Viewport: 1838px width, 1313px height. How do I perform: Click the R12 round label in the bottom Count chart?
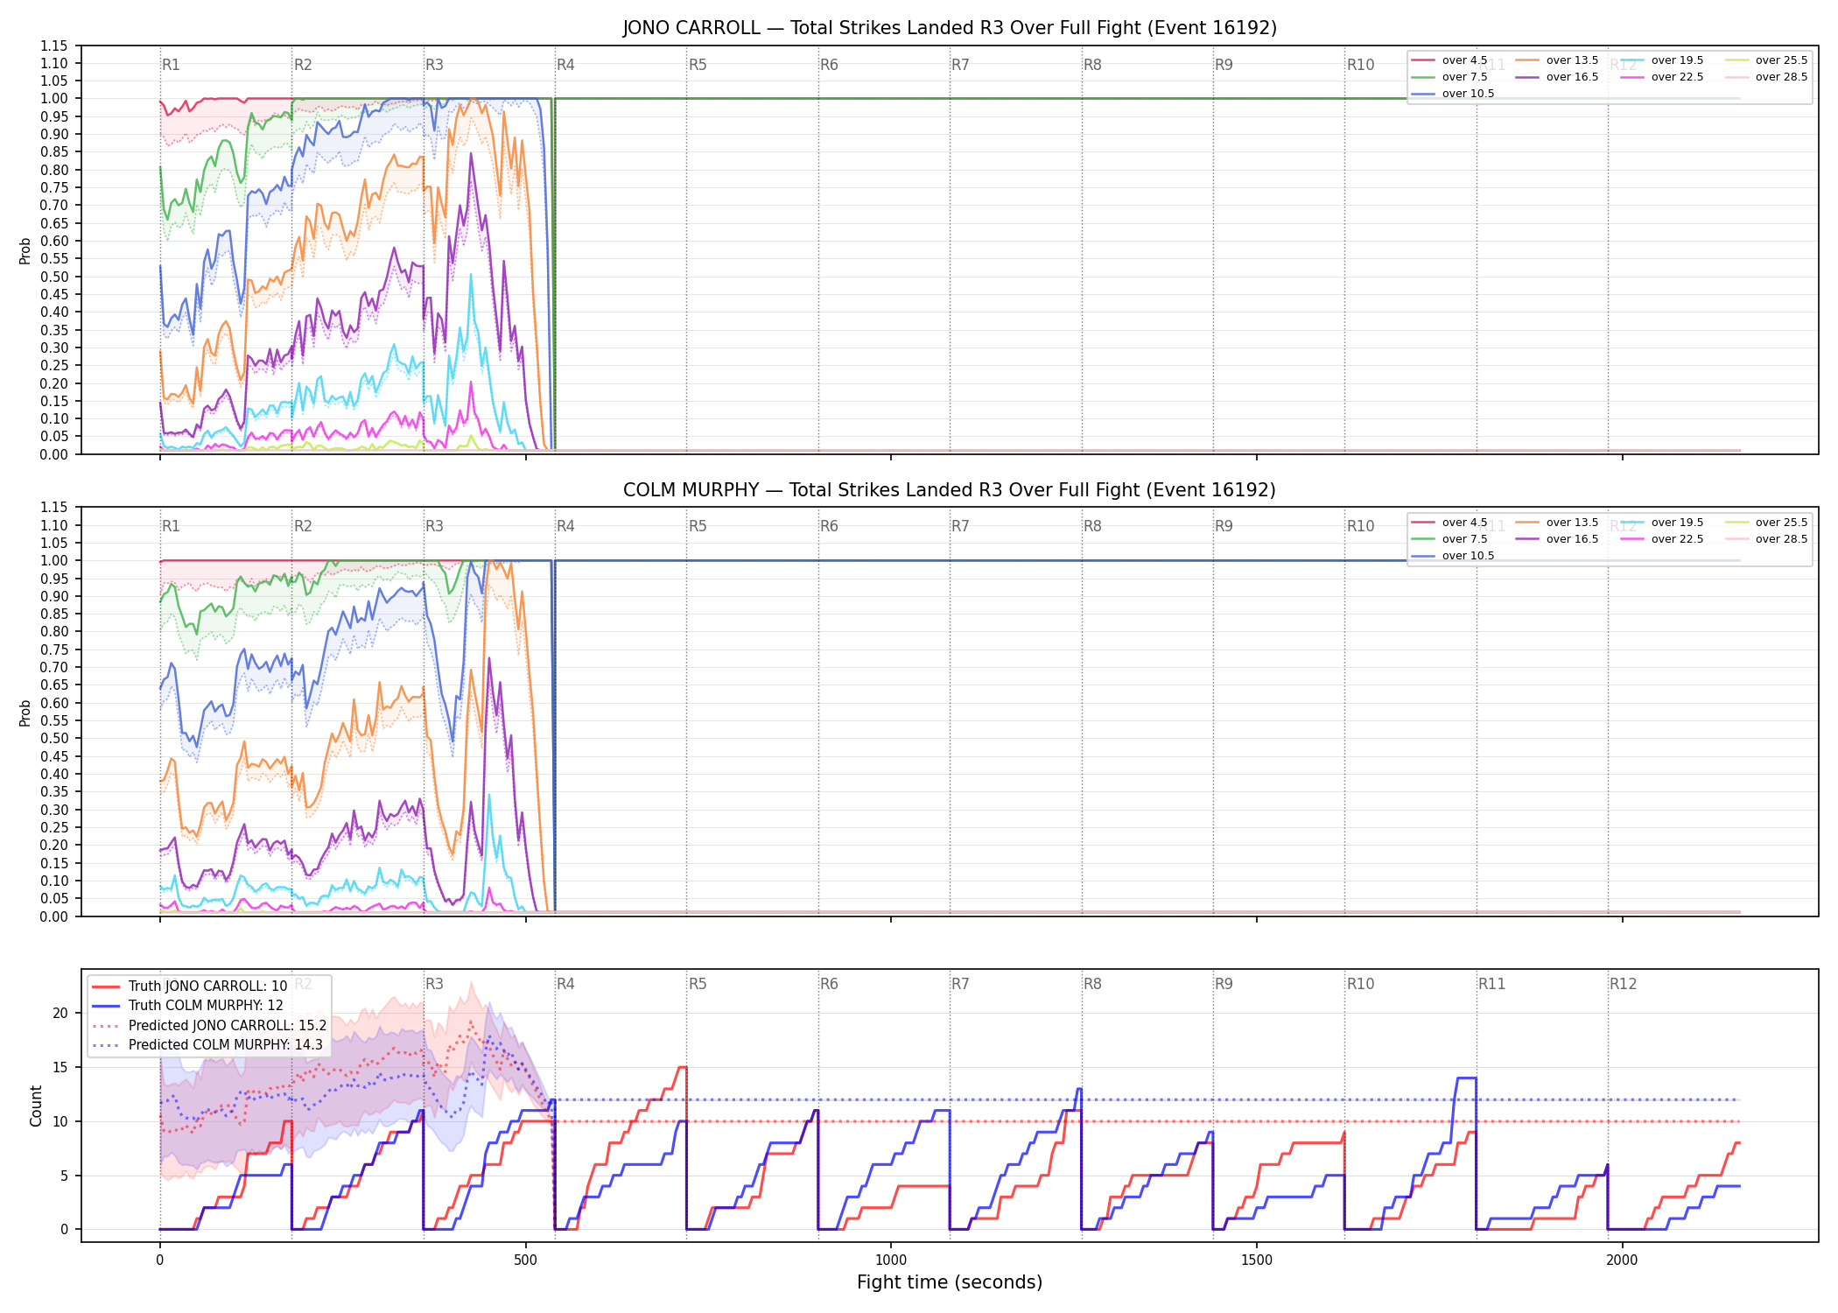(1623, 984)
